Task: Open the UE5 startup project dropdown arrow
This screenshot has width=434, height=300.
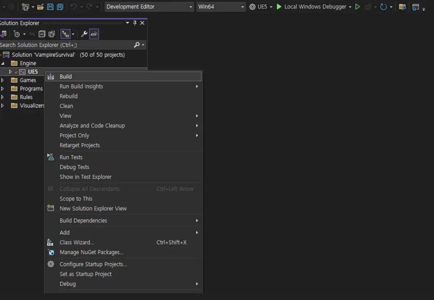Action: (x=271, y=7)
